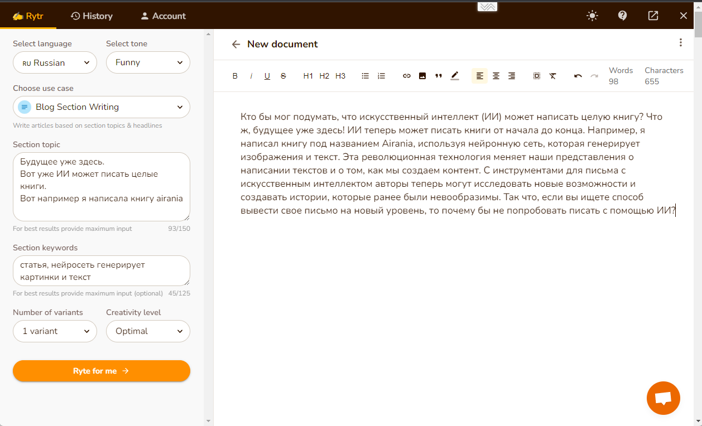The width and height of the screenshot is (702, 426).
Task: Click the collapse handle at top center
Action: pos(487,7)
